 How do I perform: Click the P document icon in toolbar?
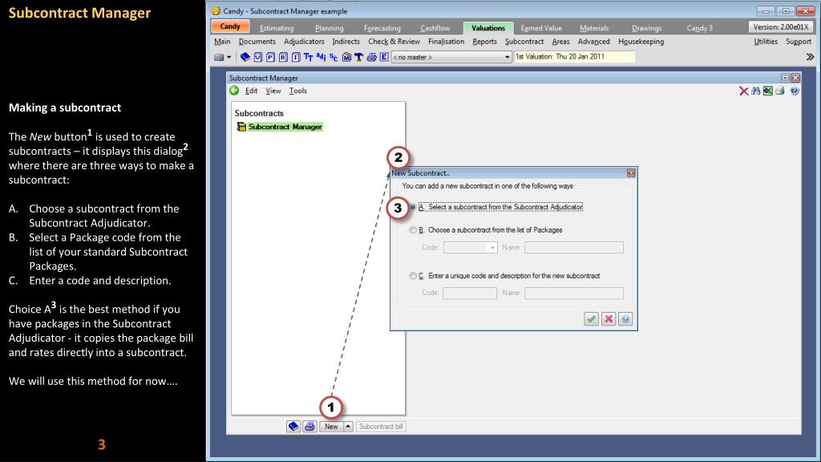click(x=271, y=57)
